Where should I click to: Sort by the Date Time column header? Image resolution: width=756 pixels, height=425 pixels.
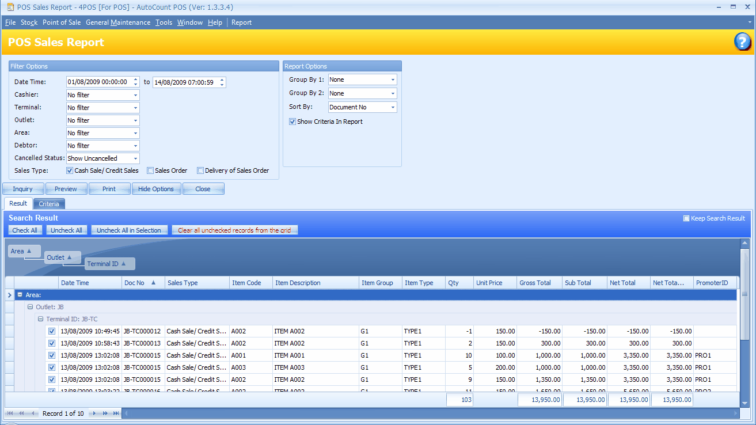click(x=90, y=283)
